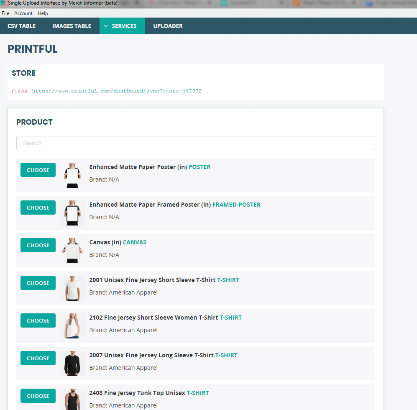The image size is (417, 410).
Task: Click '2408 Fine Jersey Tank Top Unisex' title
Action: pos(137,393)
